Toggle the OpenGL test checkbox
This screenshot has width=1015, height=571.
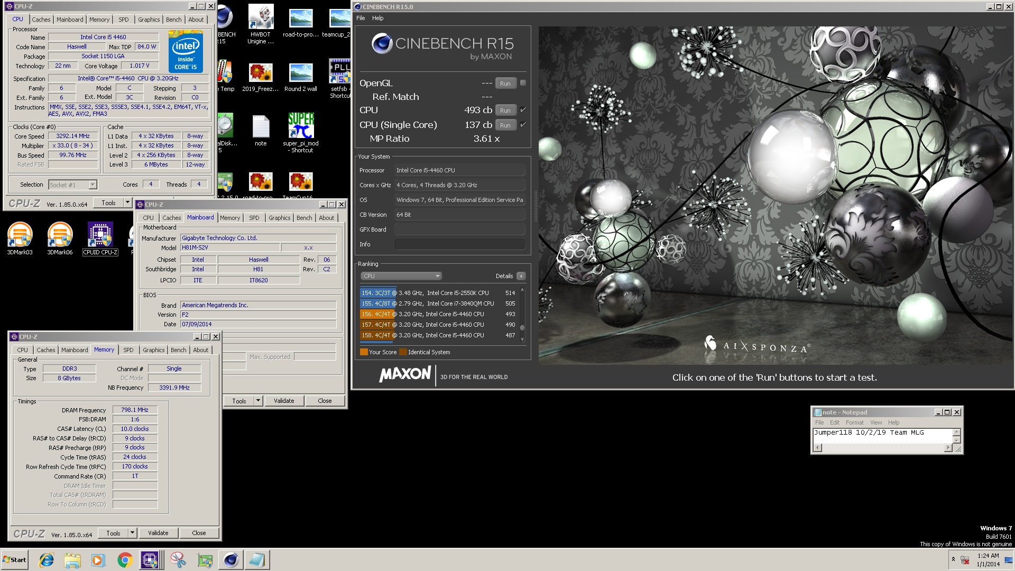pos(523,83)
